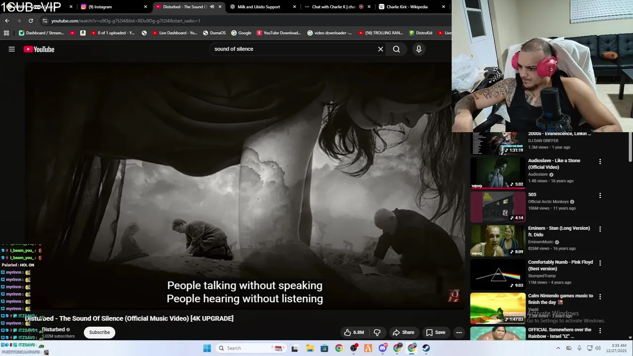
Task: Open the Google bookmark
Action: tap(241, 33)
